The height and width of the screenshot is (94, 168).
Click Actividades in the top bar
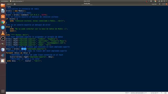point(5,1)
